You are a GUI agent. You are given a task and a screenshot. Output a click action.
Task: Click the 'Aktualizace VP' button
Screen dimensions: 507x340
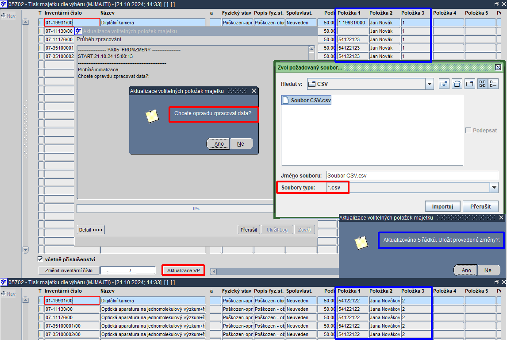(183, 270)
